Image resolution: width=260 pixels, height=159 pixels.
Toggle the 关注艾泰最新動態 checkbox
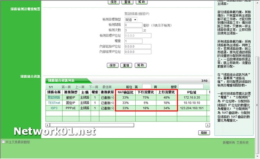click(3, 142)
